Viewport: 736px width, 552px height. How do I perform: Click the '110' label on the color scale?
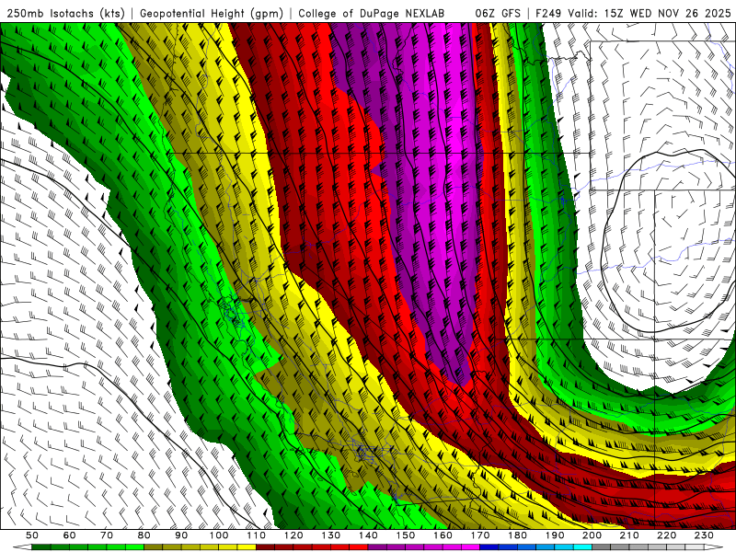257,535
